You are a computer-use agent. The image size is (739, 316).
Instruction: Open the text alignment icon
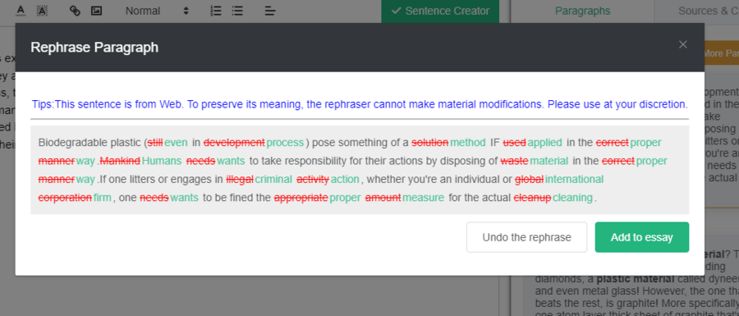click(x=270, y=11)
